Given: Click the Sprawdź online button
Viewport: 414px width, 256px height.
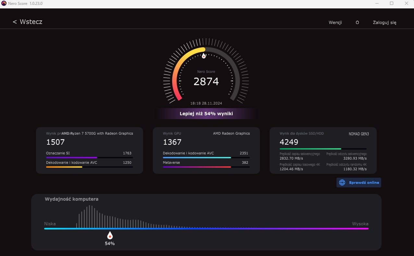Looking at the screenshot, I should click(x=359, y=183).
